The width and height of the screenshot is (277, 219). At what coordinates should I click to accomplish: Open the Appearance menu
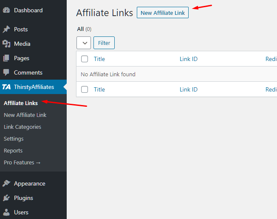pos(30,183)
